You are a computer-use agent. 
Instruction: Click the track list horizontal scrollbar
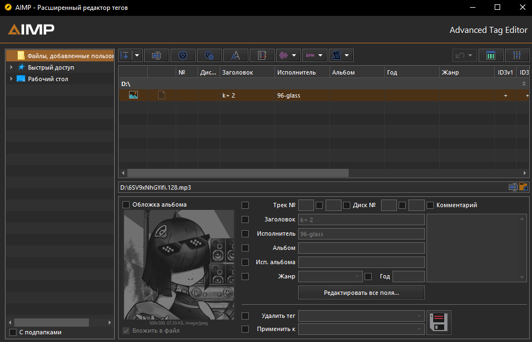coord(238,173)
